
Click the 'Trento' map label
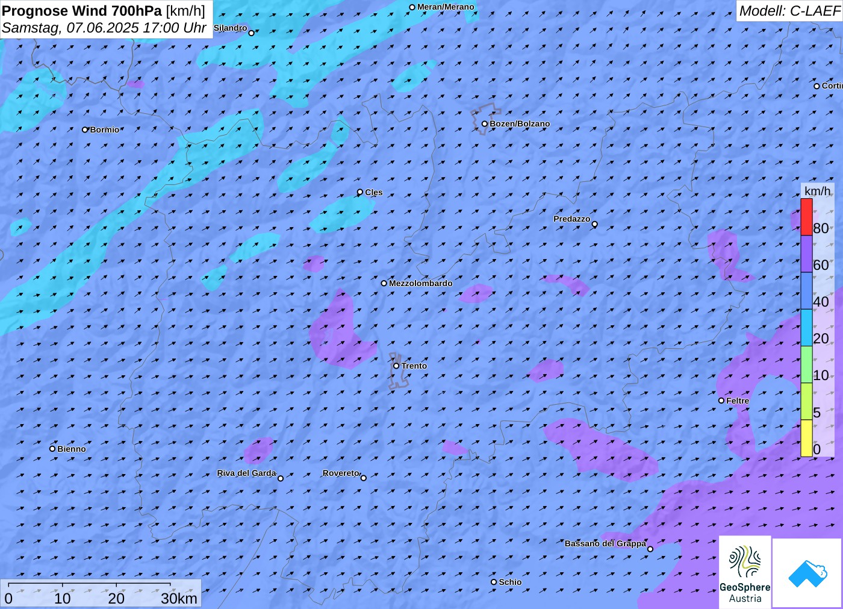[414, 366]
